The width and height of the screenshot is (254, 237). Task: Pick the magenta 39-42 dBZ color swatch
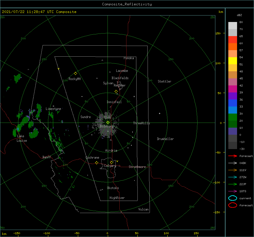[x=233, y=89]
